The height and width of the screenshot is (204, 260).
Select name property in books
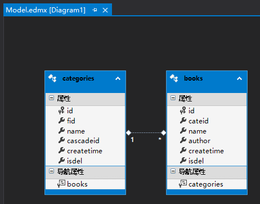coord(207,131)
